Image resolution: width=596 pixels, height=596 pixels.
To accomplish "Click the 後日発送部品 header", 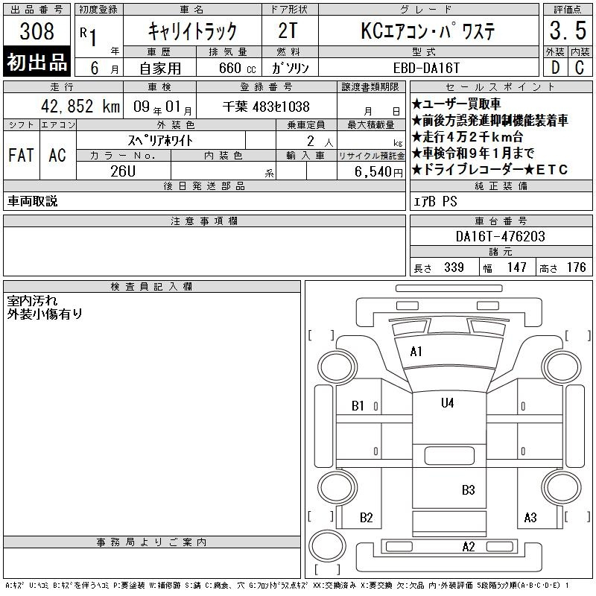I will (x=204, y=186).
